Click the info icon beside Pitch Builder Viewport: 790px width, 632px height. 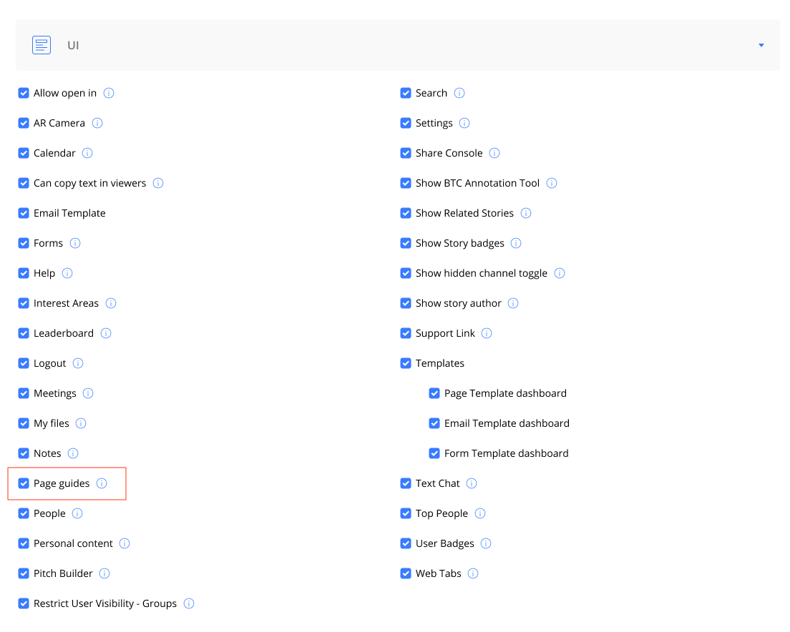click(x=104, y=573)
